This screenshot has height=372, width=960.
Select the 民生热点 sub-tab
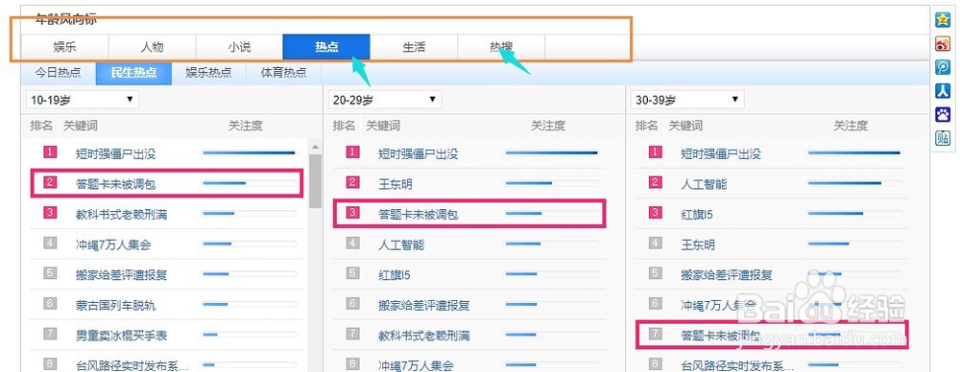[133, 73]
